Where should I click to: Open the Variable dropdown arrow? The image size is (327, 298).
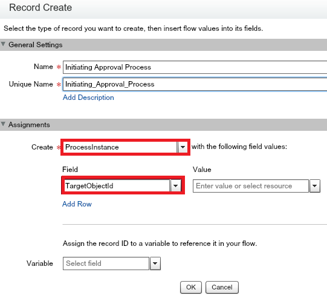click(x=155, y=263)
